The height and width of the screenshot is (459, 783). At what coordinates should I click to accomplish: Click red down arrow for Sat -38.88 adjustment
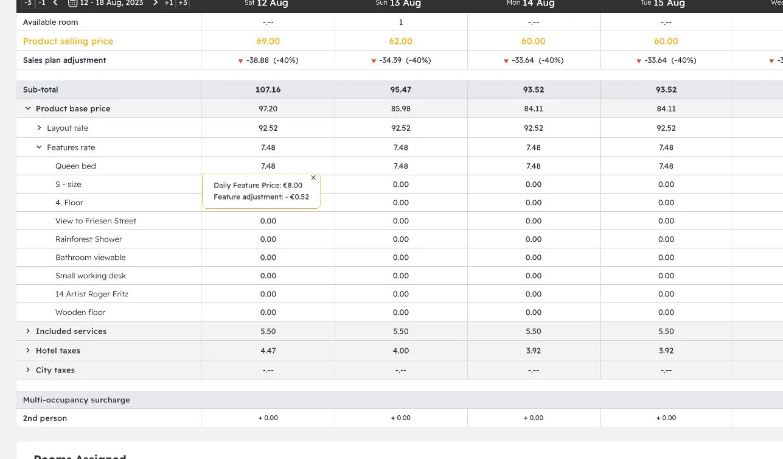241,61
